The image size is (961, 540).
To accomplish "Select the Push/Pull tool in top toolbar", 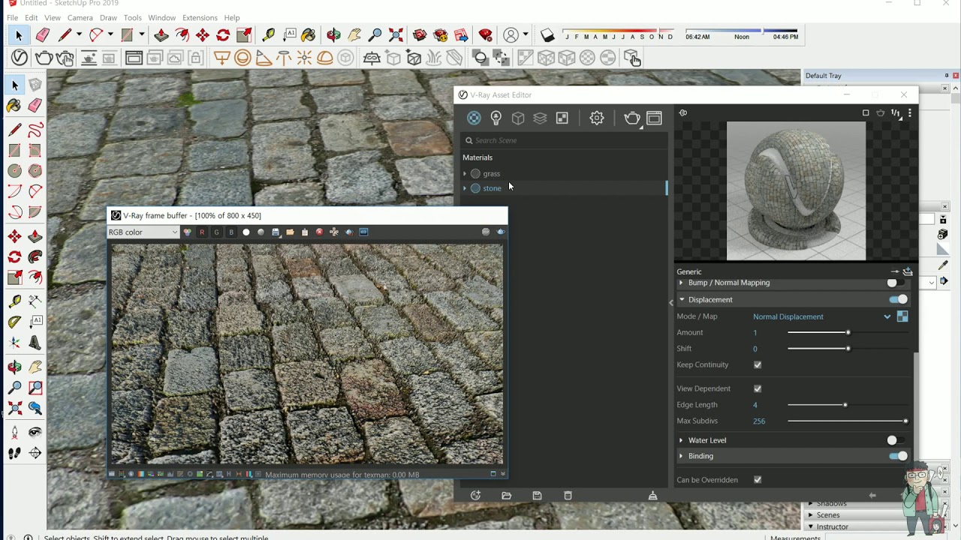I will 161,35.
